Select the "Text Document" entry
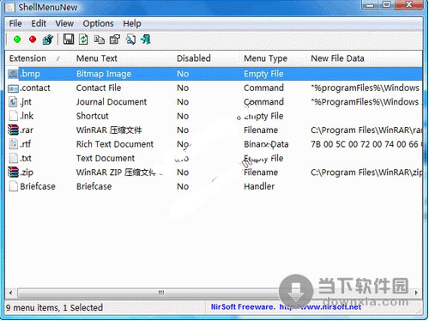429x321 pixels. pyautogui.click(x=106, y=158)
